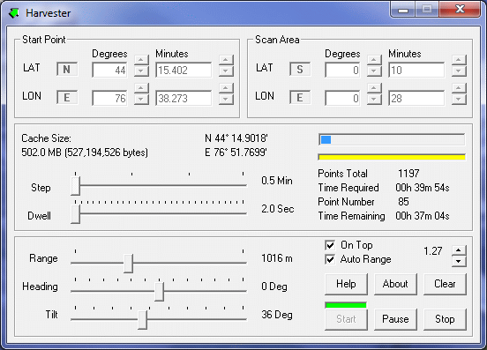
Task: Decrease Start Point LAT degrees with down arrow
Action: tap(141, 71)
